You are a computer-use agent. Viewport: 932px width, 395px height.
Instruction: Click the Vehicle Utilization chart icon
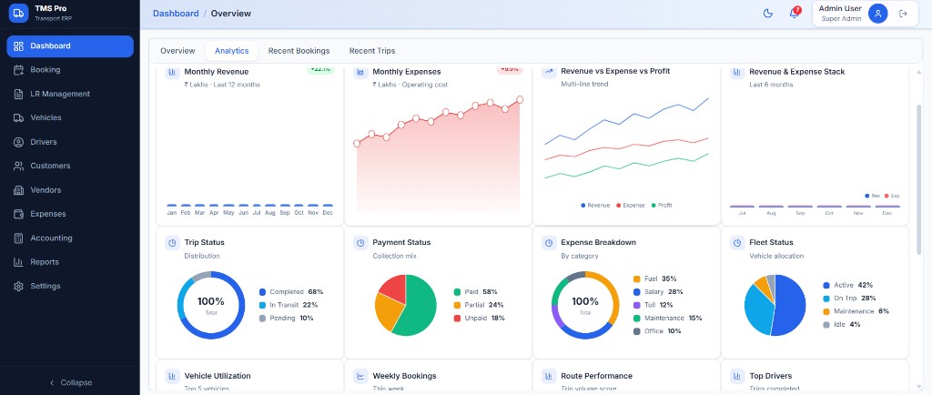coord(172,376)
